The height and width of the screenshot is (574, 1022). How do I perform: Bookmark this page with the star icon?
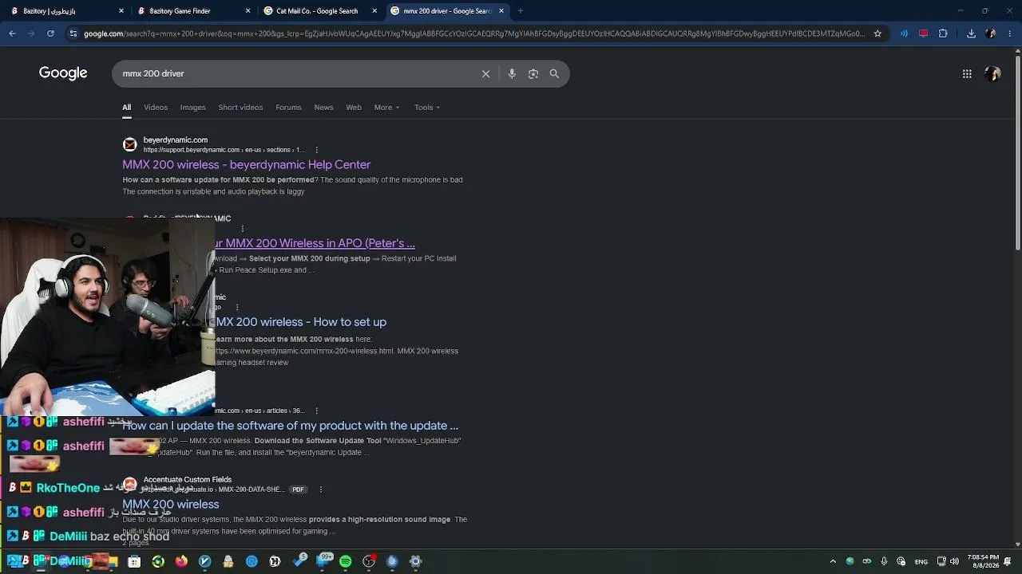877,33
